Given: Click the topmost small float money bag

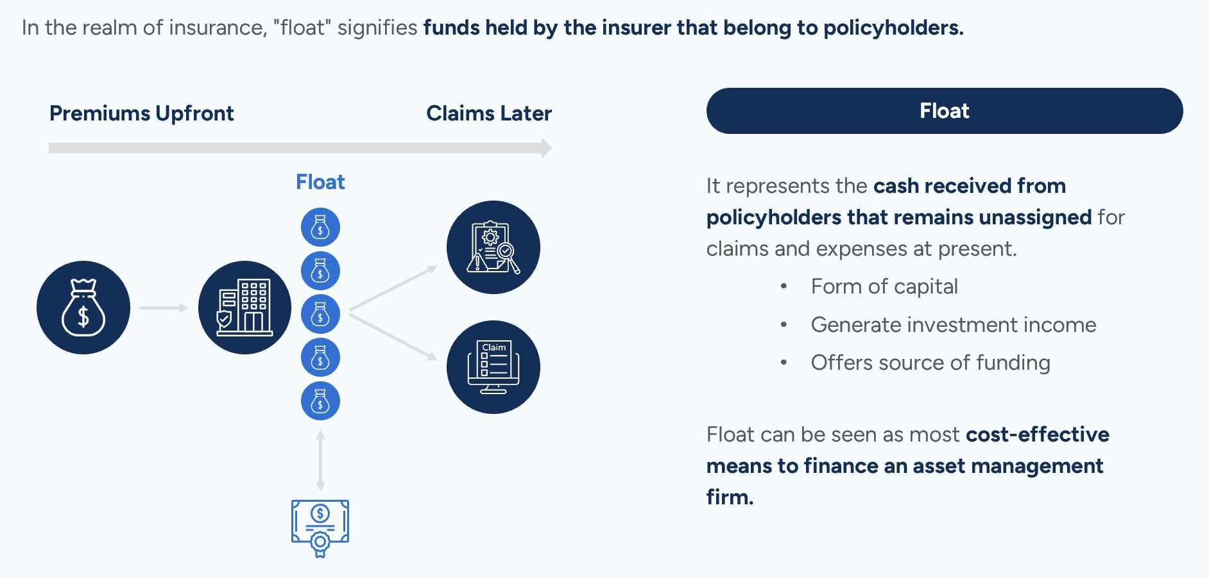Looking at the screenshot, I should 320,227.
